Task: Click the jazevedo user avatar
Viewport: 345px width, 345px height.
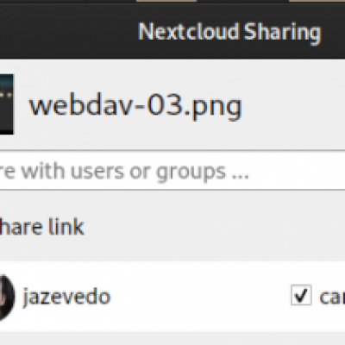Action: tap(7, 297)
